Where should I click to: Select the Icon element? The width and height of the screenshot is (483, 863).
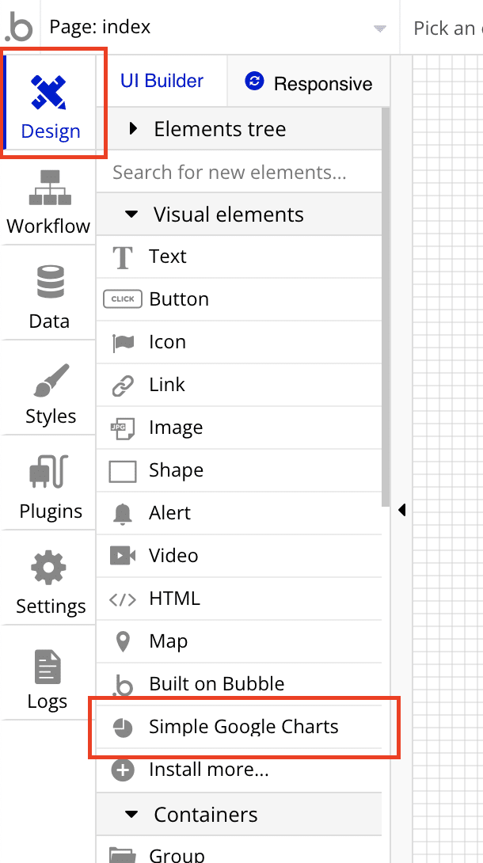point(239,342)
